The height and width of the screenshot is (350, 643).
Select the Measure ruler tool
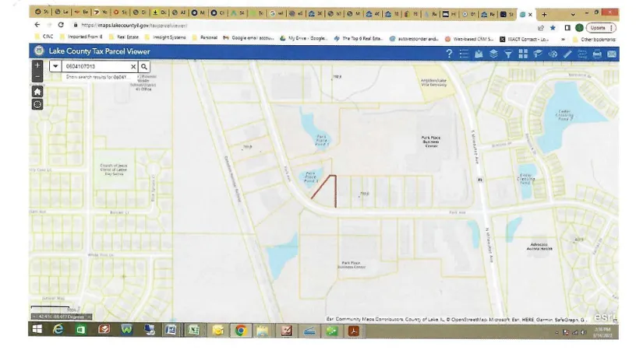click(x=567, y=53)
